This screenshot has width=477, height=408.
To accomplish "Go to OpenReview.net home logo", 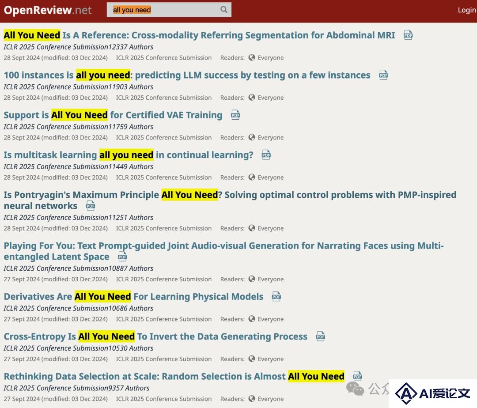I will [x=47, y=10].
